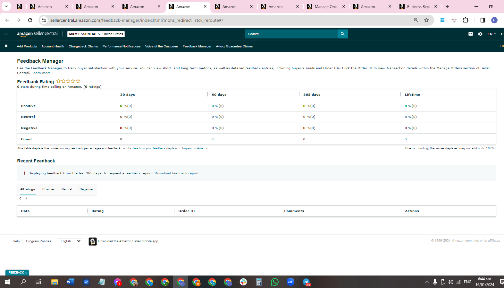The image size is (504, 288).
Task: Open the browser side panel icon
Action: 483,20
